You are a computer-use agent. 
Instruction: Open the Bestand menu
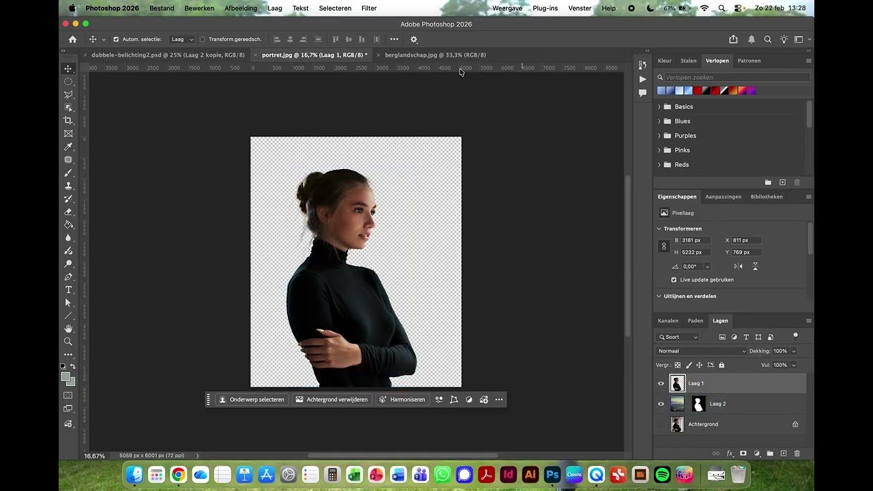(162, 8)
